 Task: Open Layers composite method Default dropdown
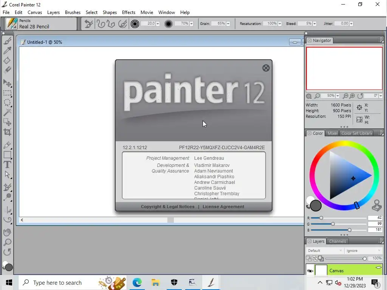324,251
